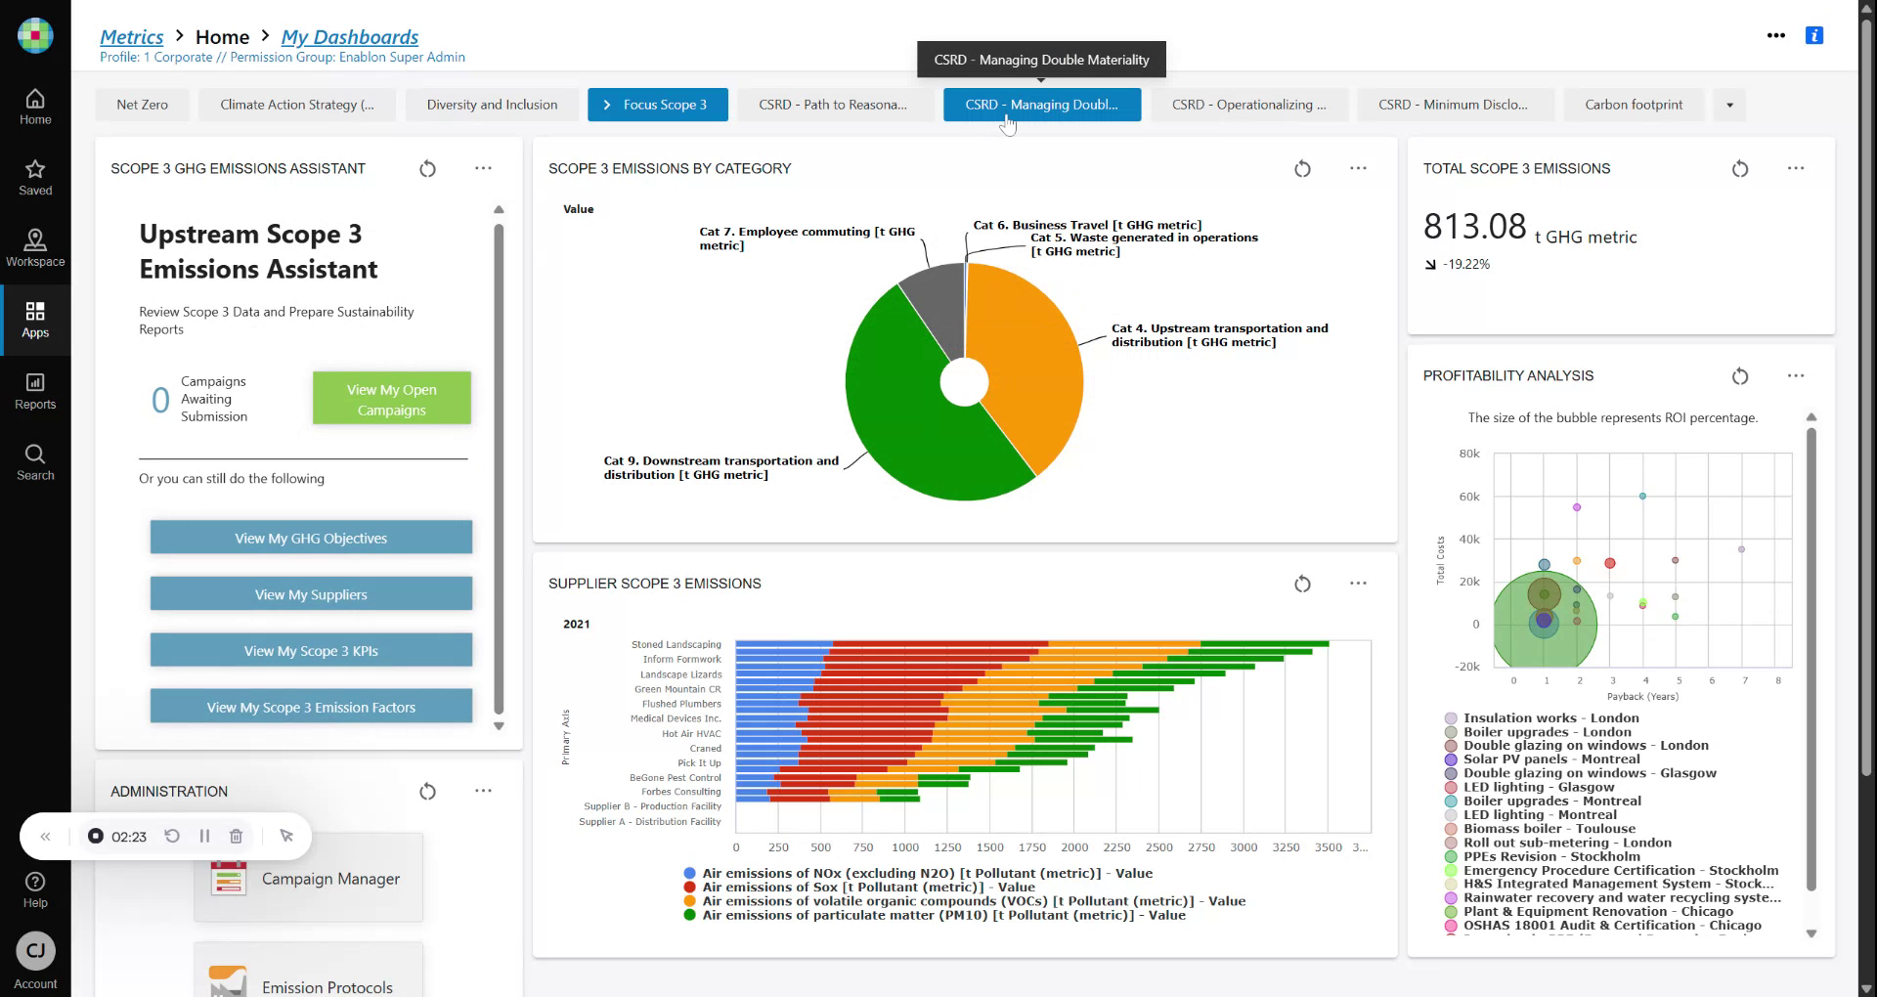
Task: Refresh the Scope 3 Emissions by Category widget
Action: click(x=1302, y=169)
